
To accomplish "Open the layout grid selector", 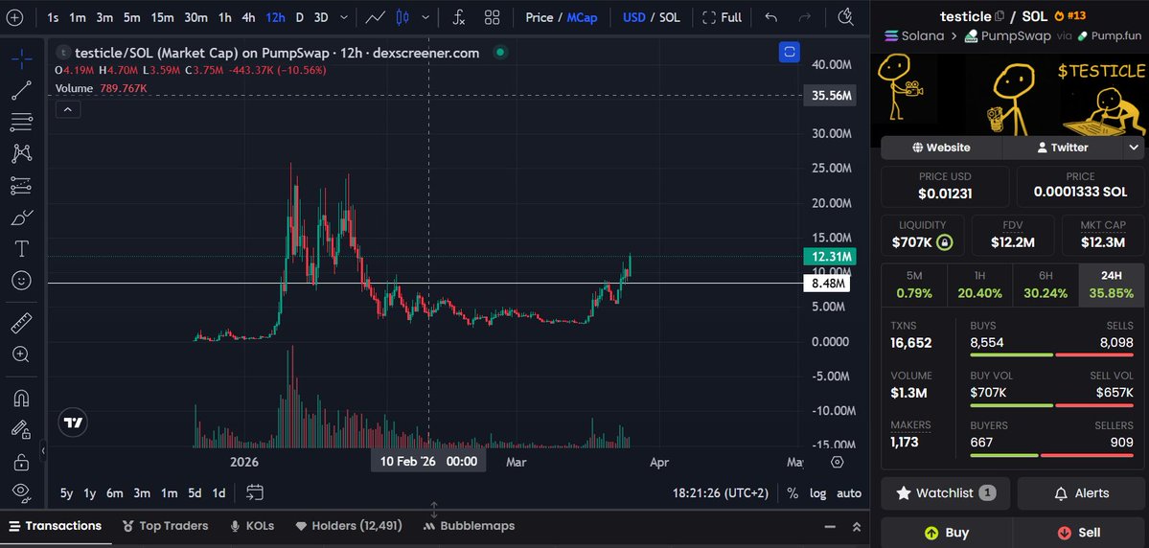I will 493,17.
